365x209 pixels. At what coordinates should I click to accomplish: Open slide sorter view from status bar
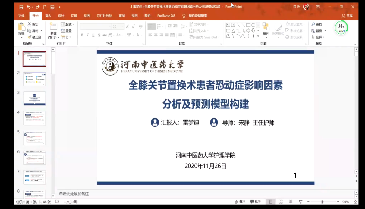pyautogui.click(x=281, y=202)
